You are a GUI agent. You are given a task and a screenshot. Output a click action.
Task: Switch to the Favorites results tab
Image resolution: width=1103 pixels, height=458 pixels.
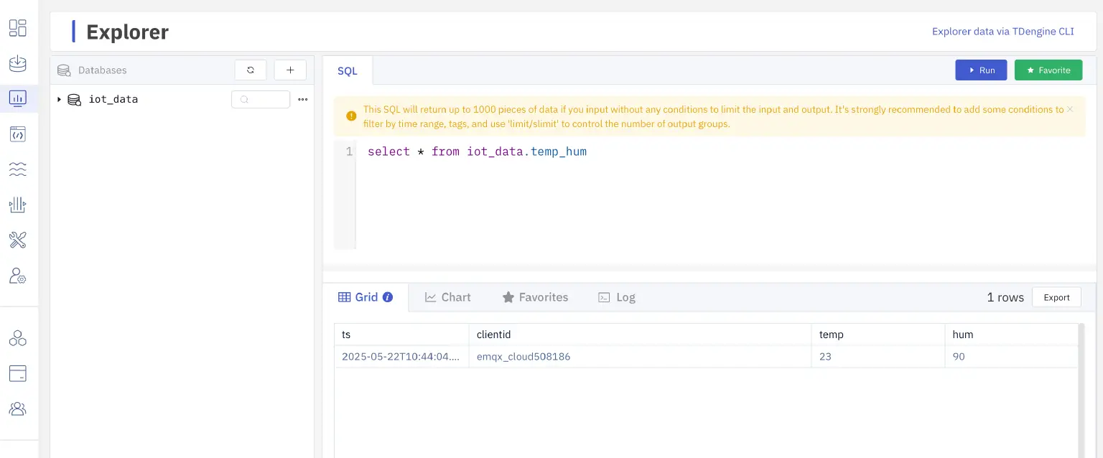pos(535,297)
